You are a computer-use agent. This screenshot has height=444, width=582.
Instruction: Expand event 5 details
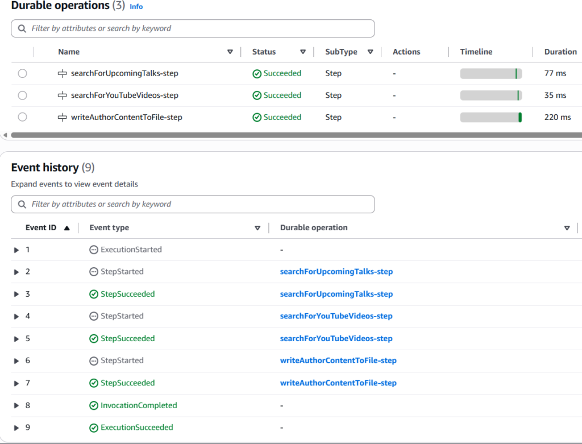16,339
